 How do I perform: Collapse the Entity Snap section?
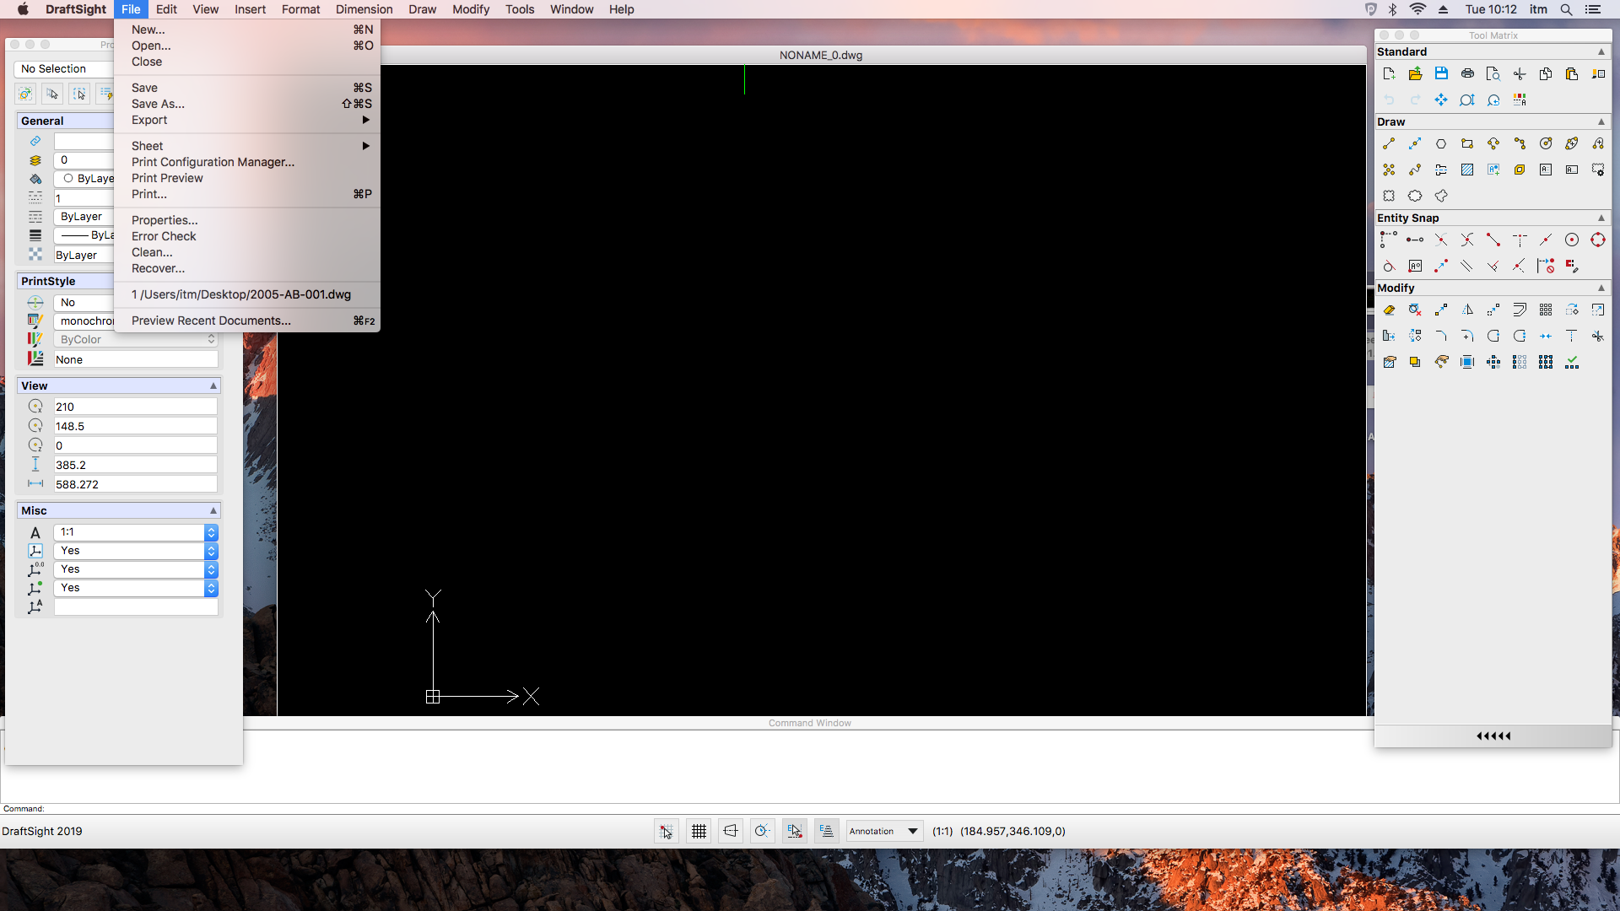(1601, 218)
